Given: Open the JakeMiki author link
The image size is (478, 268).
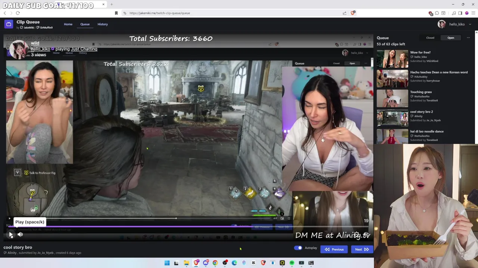Looking at the screenshot, I should pos(27,28).
